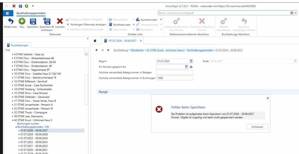Open calendar for Für Buchen gesperrt bis

pyautogui.click(x=186, y=67)
